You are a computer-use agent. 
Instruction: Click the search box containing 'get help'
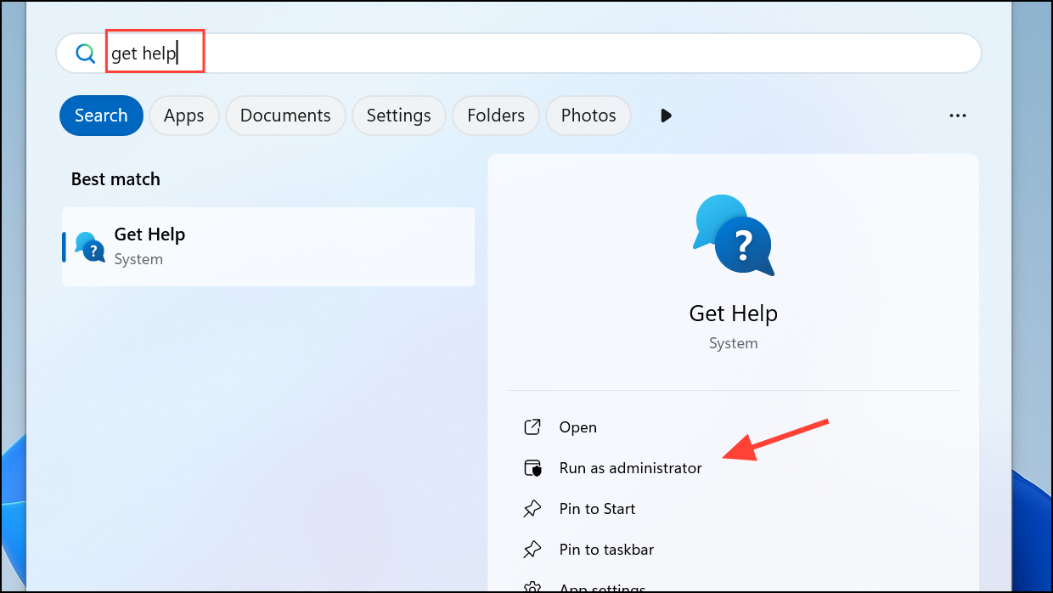pyautogui.click(x=519, y=54)
